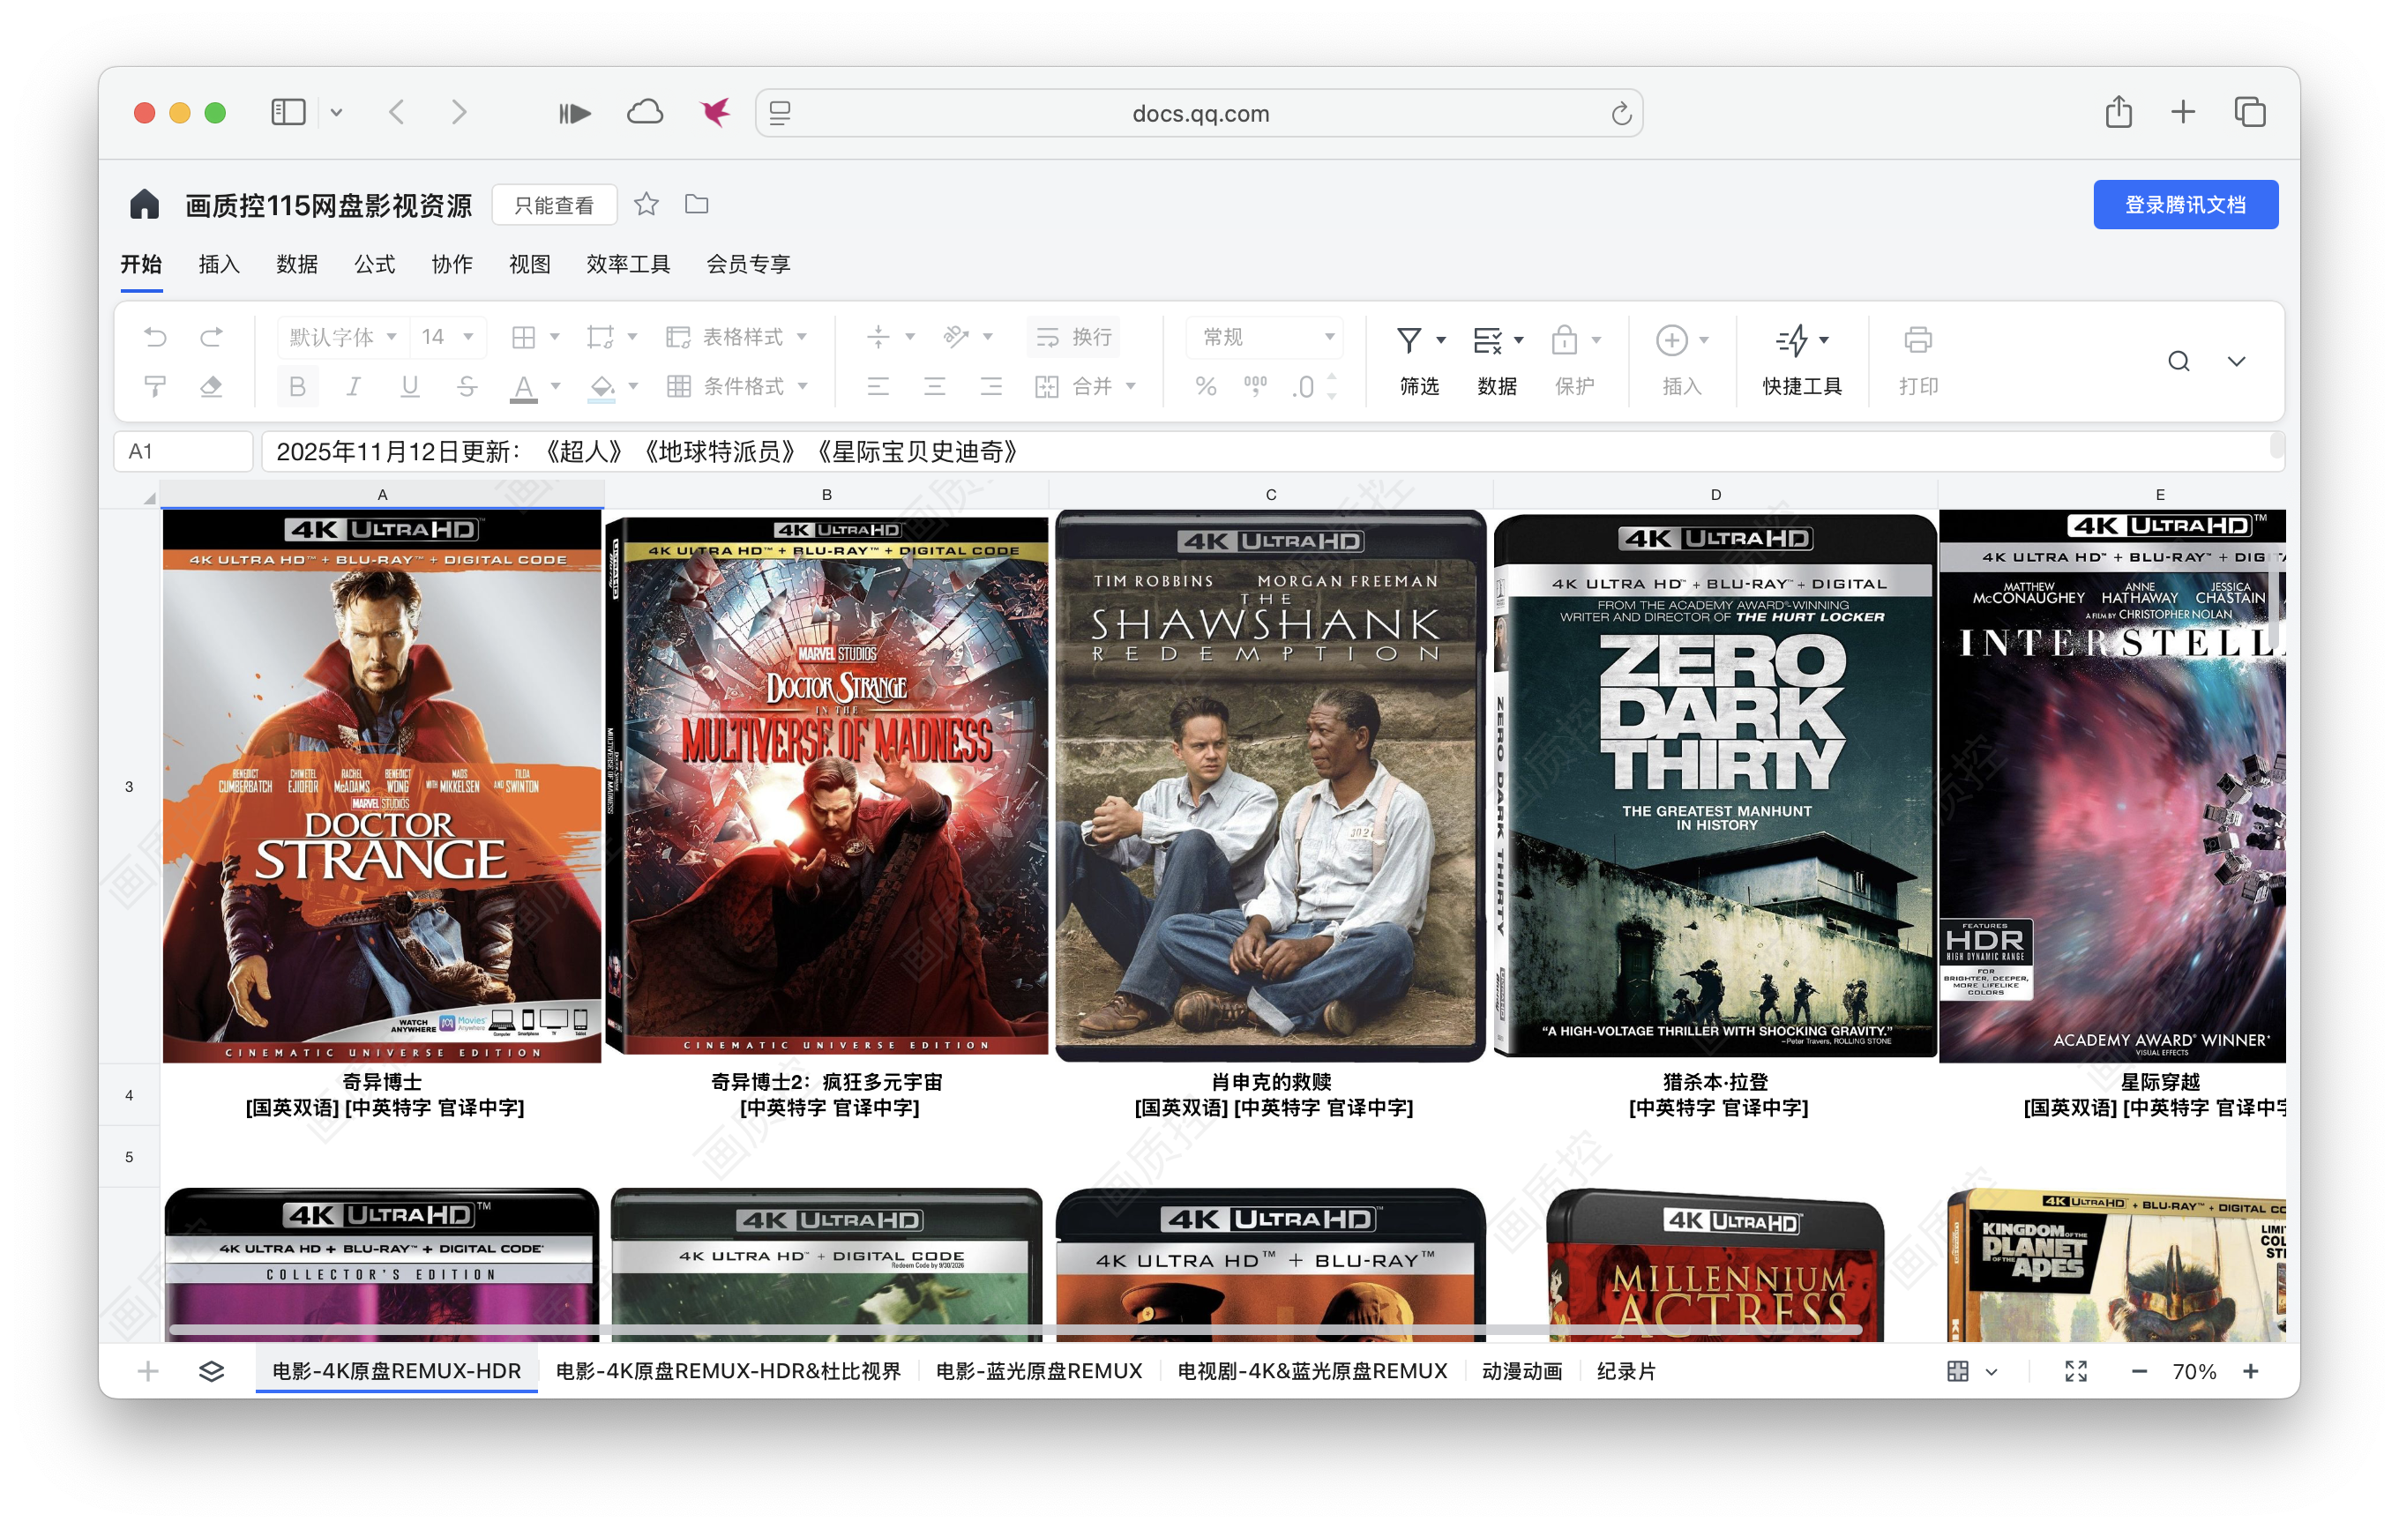This screenshot has width=2399, height=1529.
Task: Expand the font size 14 dropdown
Action: (x=467, y=337)
